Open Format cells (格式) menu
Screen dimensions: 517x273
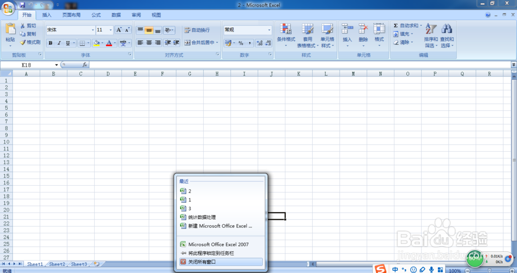click(379, 35)
